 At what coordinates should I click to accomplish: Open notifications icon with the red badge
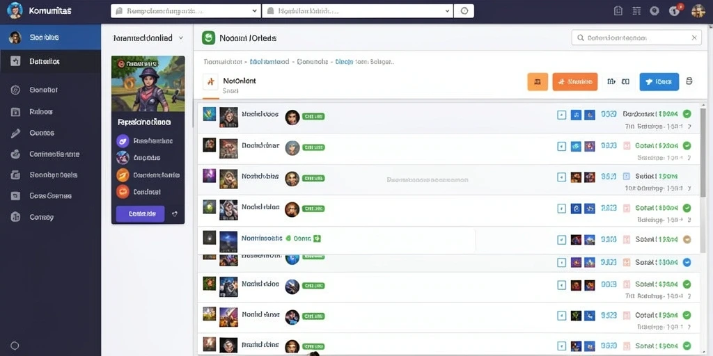pyautogui.click(x=675, y=11)
